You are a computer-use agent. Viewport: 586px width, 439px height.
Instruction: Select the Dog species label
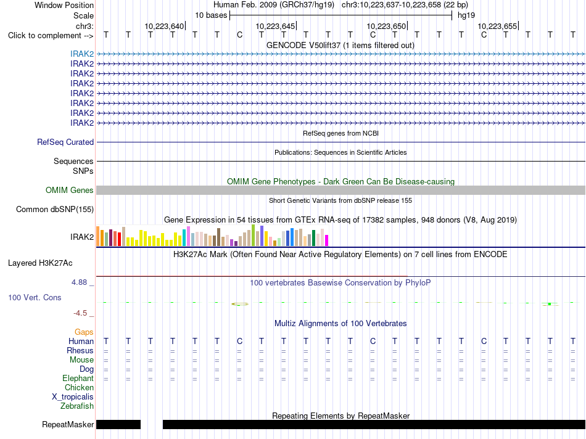(x=87, y=369)
